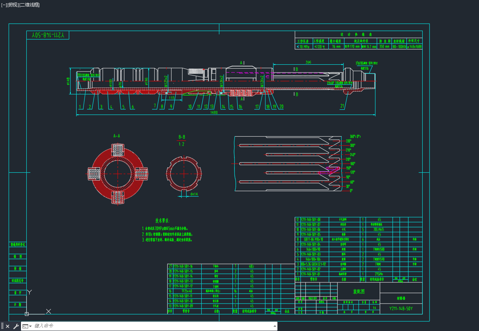Select the 外形尺寸 header cell
Screen dimensions: 479x331
pyautogui.click(x=414, y=41)
